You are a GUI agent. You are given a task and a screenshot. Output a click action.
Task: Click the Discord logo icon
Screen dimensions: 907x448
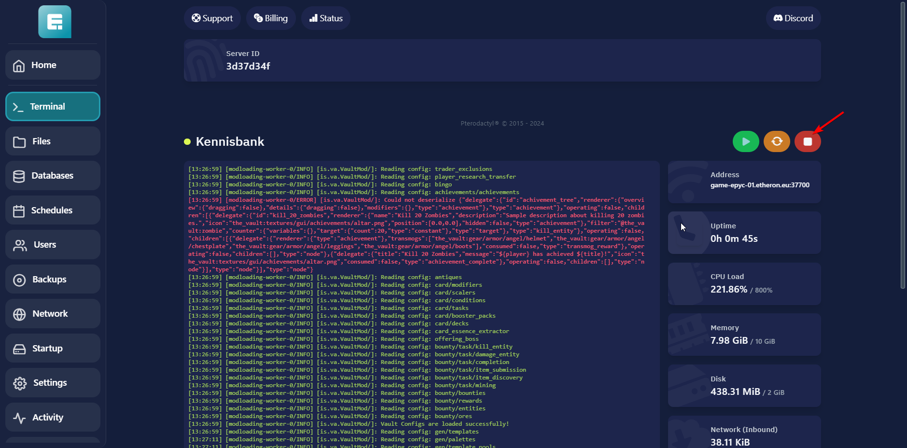[778, 18]
